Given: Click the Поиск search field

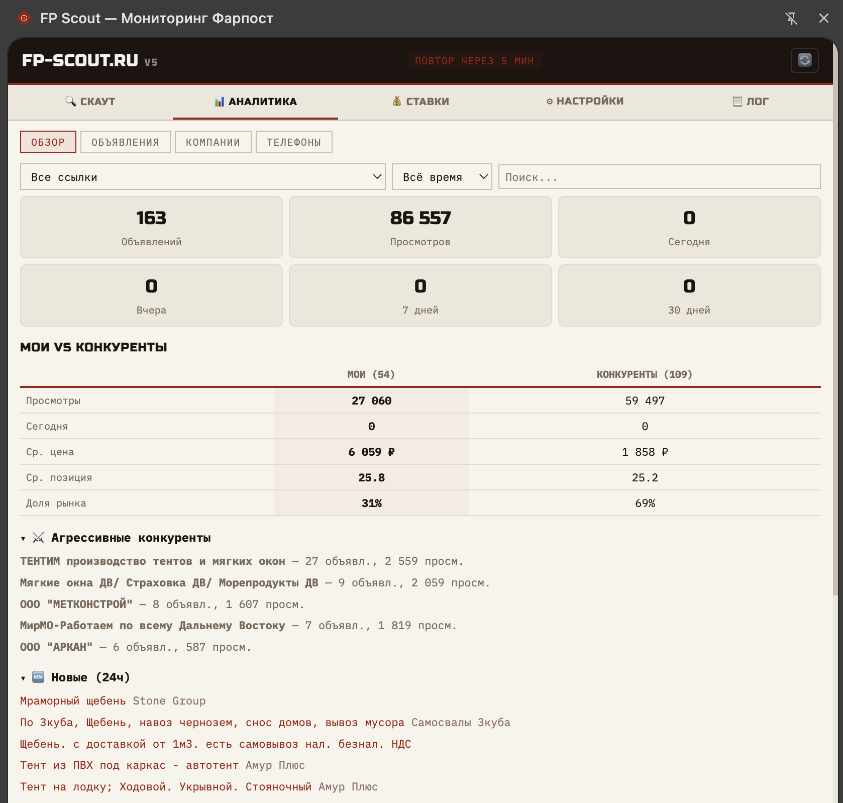Looking at the screenshot, I should pyautogui.click(x=659, y=177).
